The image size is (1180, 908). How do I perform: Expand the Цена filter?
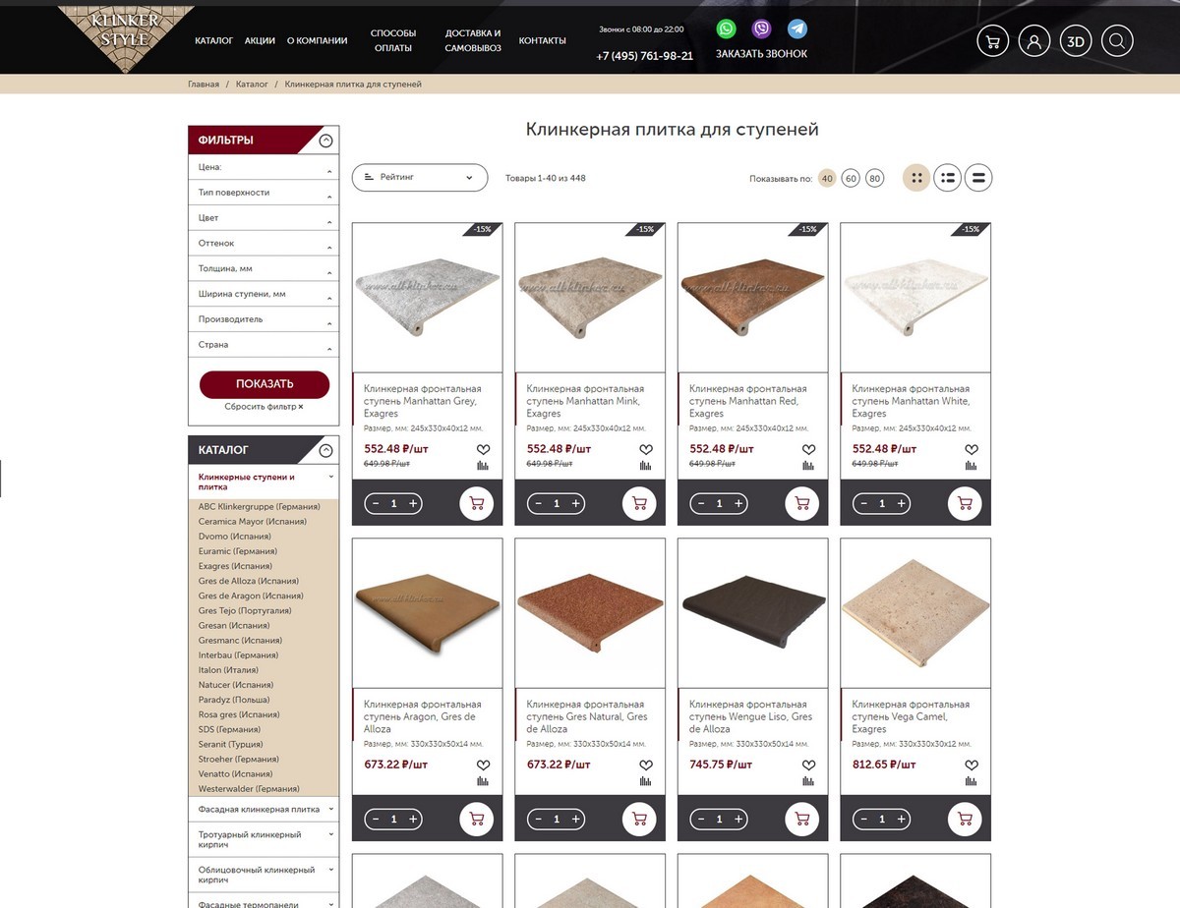pos(264,167)
